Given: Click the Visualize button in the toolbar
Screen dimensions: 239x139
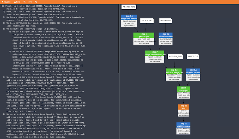Looking at the screenshot, I should [6, 2].
